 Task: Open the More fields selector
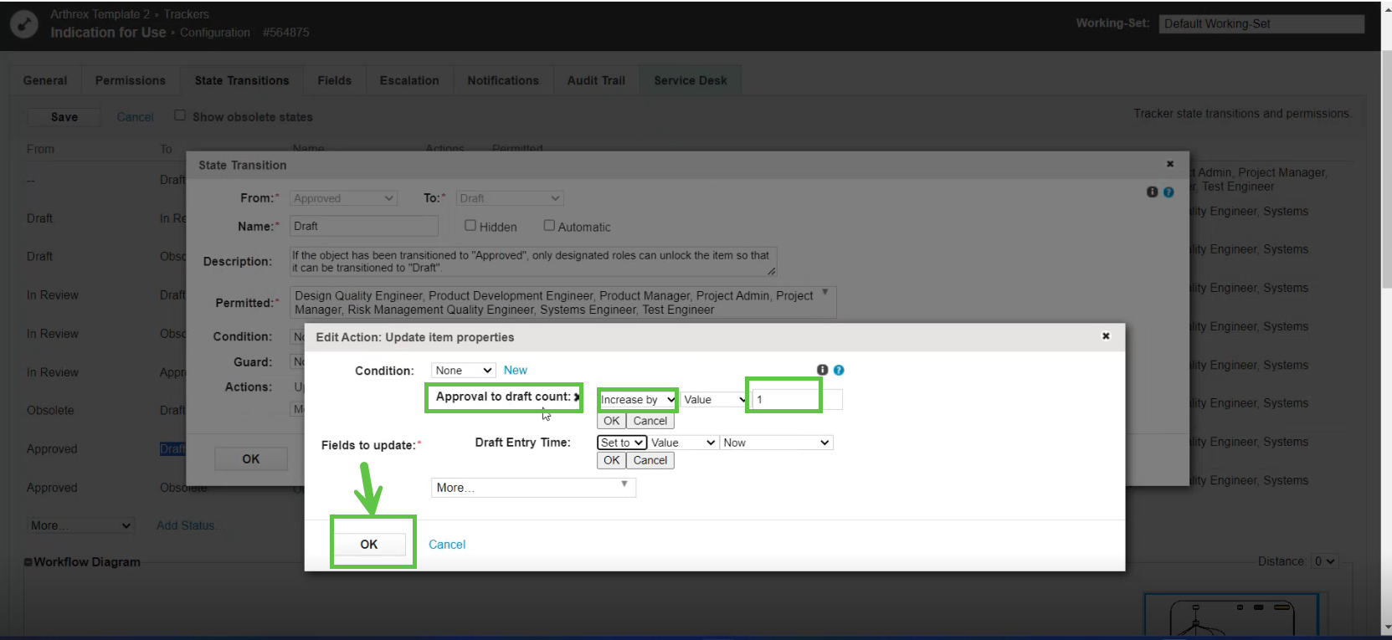(532, 488)
